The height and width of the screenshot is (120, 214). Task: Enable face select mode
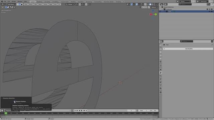point(22,4)
